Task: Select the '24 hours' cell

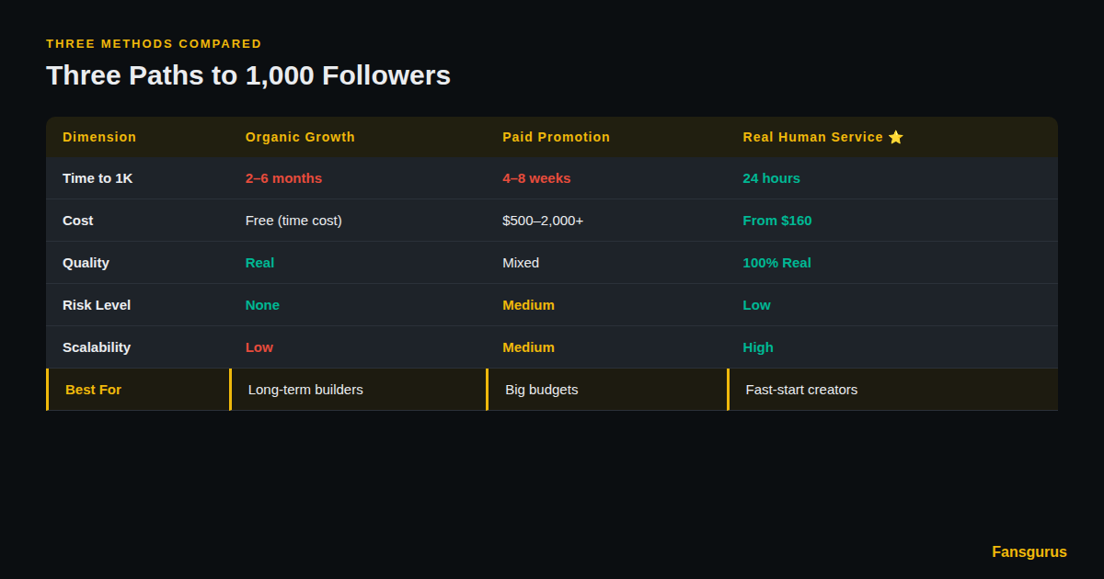Action: coord(771,178)
